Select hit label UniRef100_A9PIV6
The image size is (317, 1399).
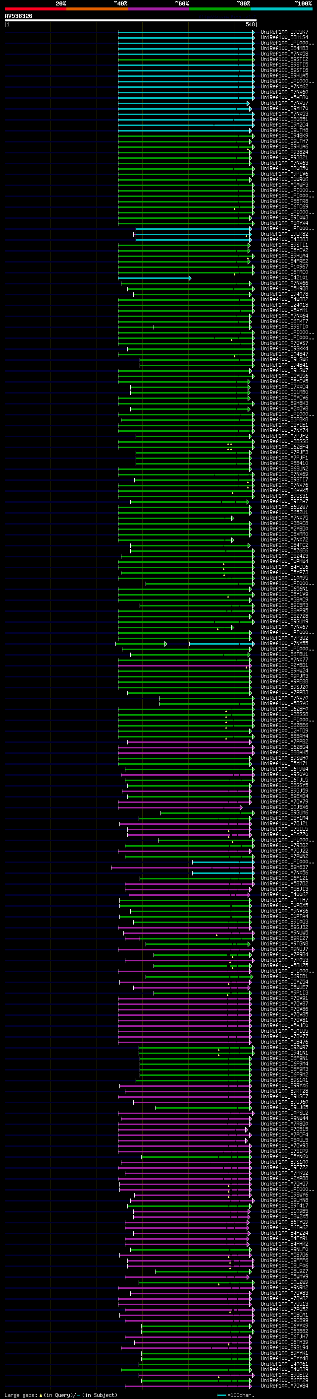click(x=284, y=174)
